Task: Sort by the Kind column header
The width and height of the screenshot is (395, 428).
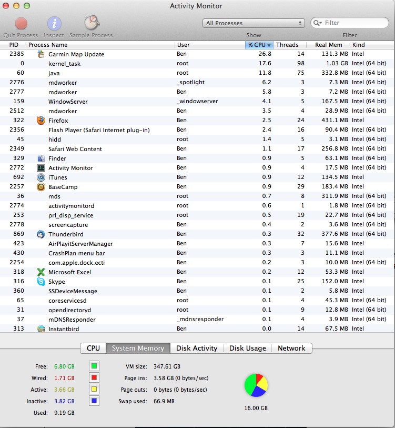Action: (372, 45)
